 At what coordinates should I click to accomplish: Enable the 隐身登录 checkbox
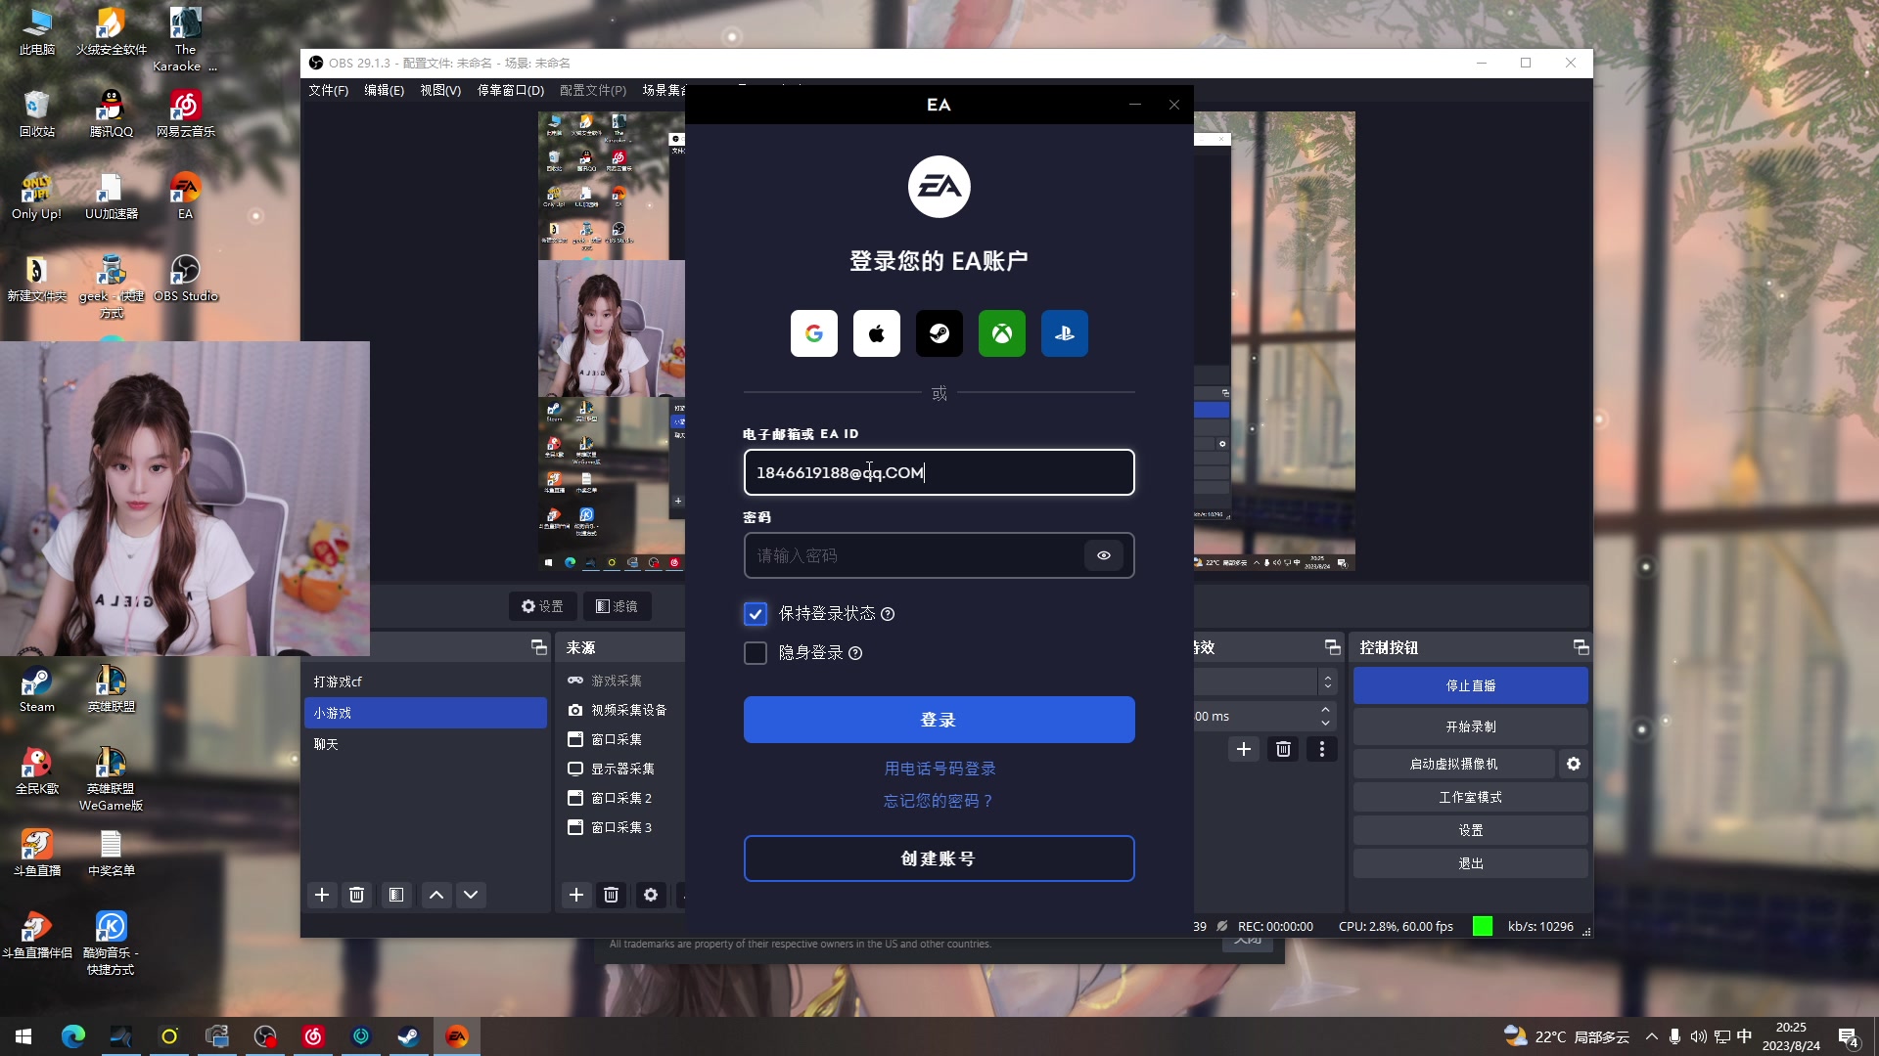(x=756, y=653)
